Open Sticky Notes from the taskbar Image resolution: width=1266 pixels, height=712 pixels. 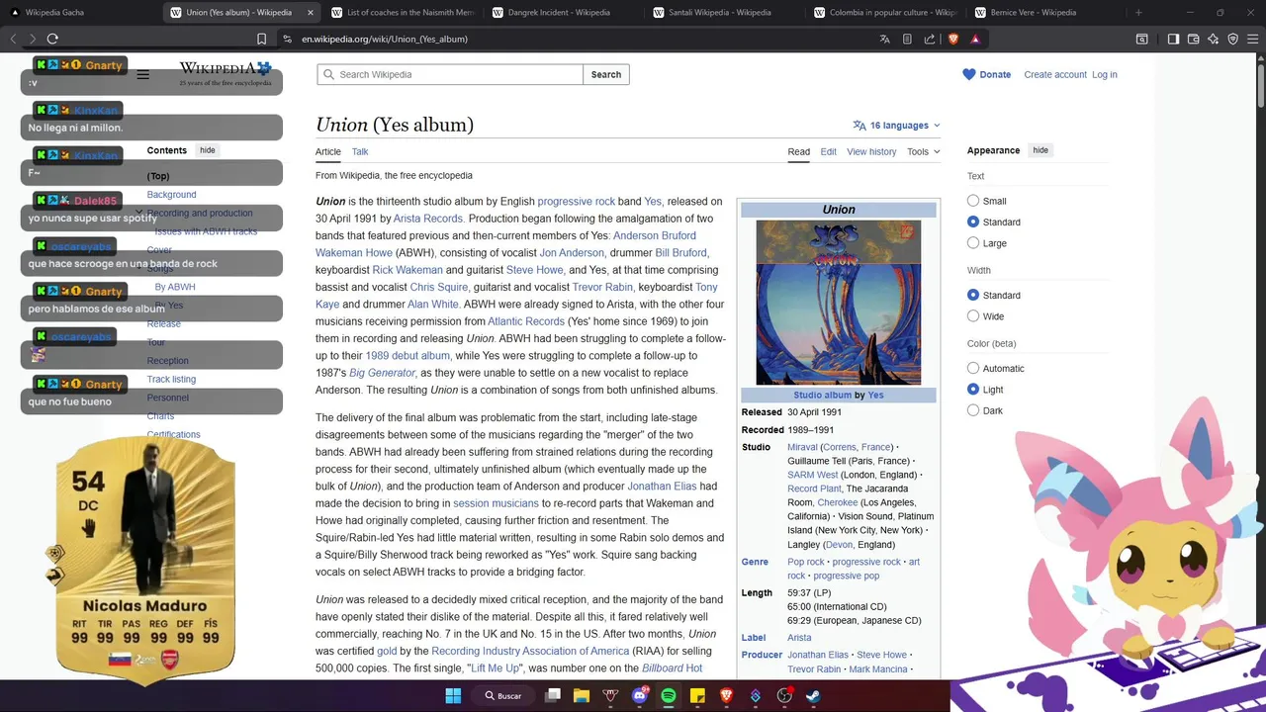pos(697,695)
